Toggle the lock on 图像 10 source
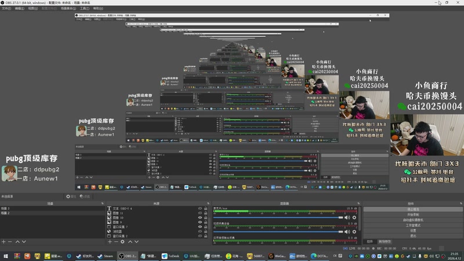 (206, 217)
